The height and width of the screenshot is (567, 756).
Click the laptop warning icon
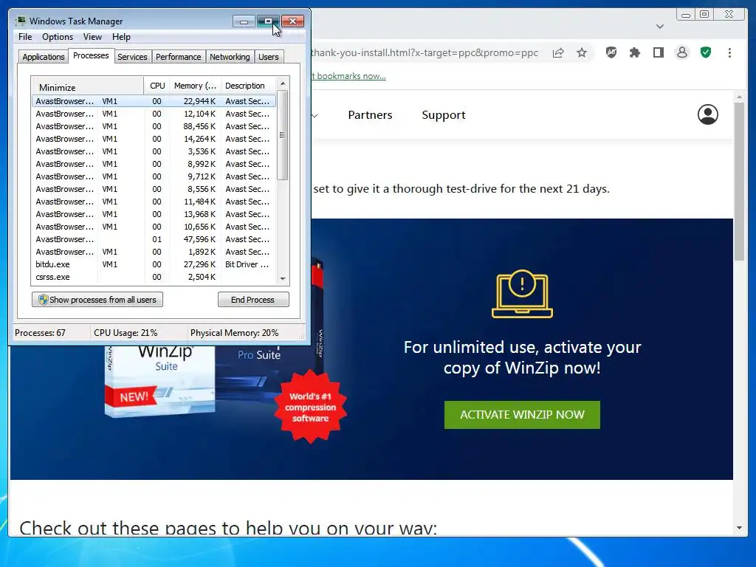[522, 294]
